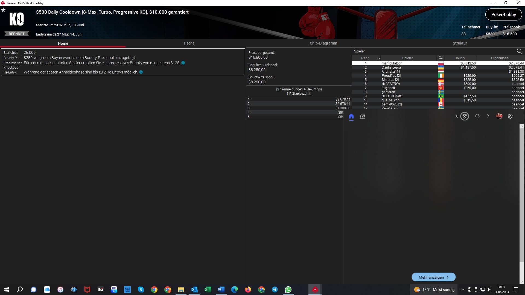Viewport: 525px width, 295px height.
Task: Click the Re-Entry info icon
Action: point(141,72)
